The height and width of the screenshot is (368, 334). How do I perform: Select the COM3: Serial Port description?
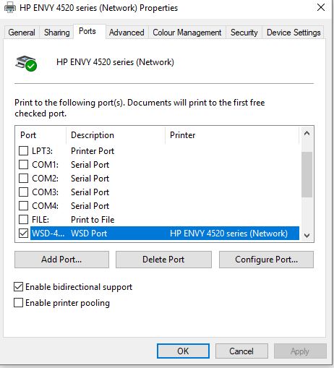90,192
